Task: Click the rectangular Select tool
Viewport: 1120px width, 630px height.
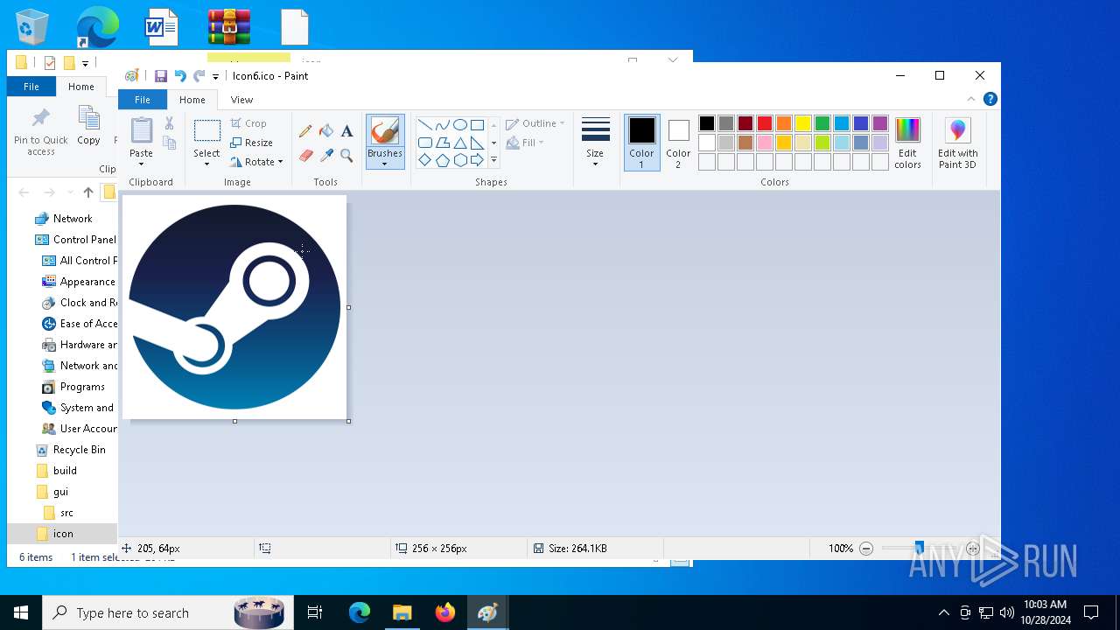Action: pyautogui.click(x=207, y=131)
